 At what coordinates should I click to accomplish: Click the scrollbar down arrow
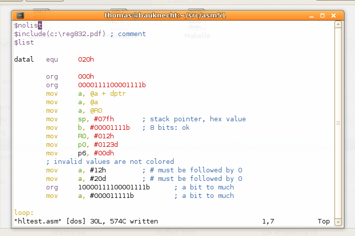coord(338,222)
